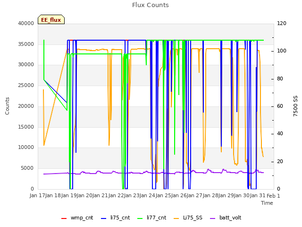
Task: Click the 30000 tick on Counts axis
Action: [26, 64]
